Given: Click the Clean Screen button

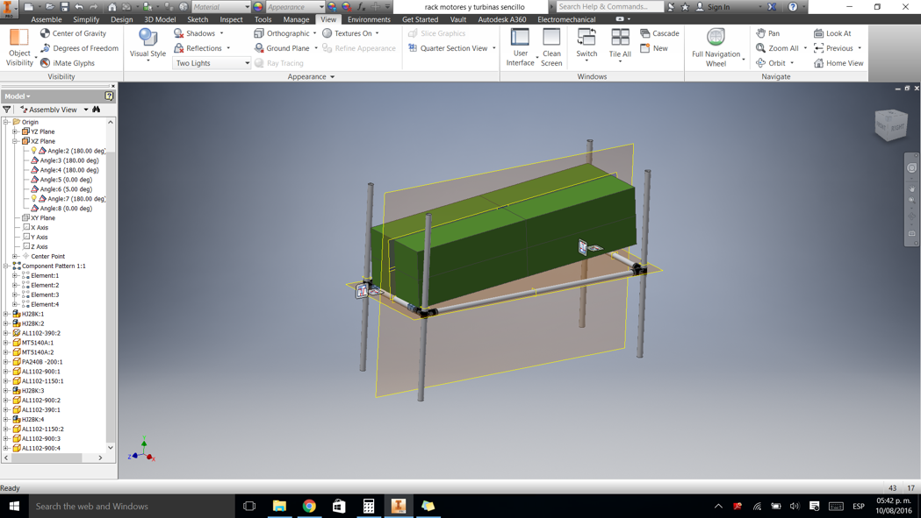Looking at the screenshot, I should [551, 46].
